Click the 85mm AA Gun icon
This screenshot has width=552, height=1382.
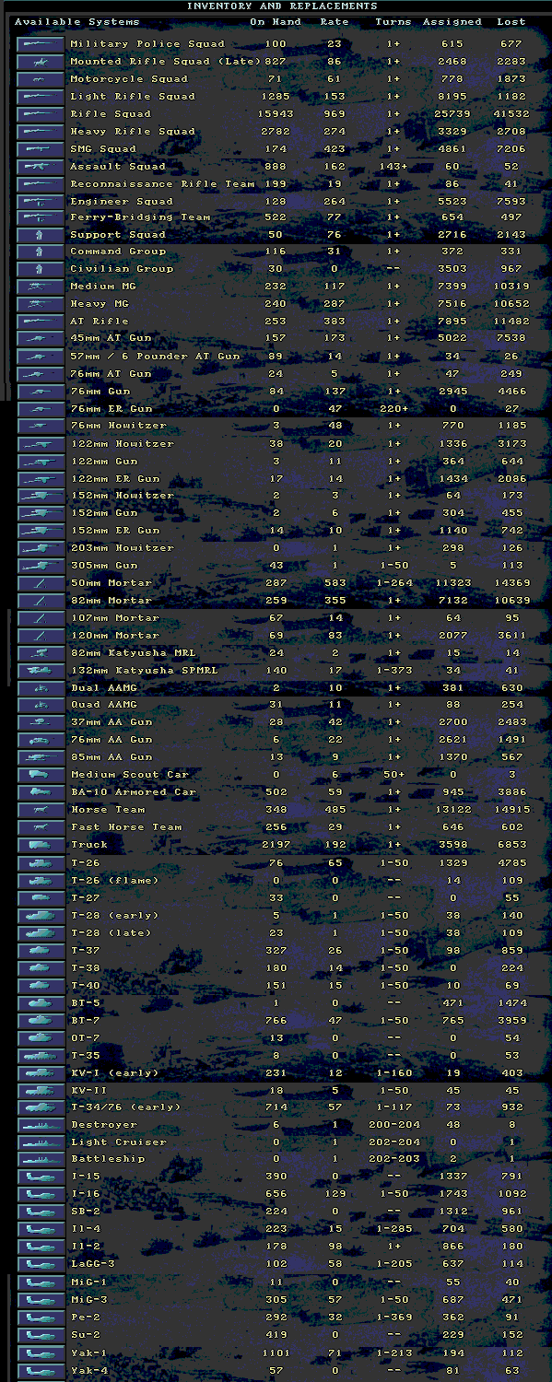[41, 757]
